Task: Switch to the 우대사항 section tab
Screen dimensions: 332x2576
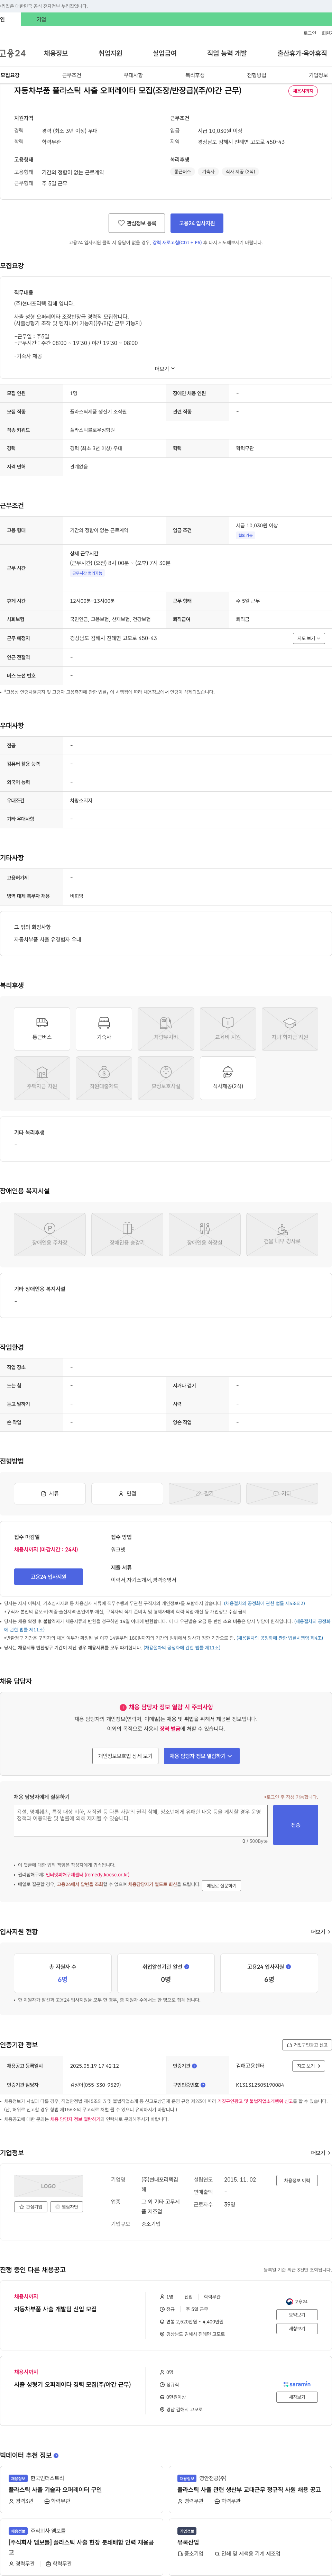Action: (133, 75)
